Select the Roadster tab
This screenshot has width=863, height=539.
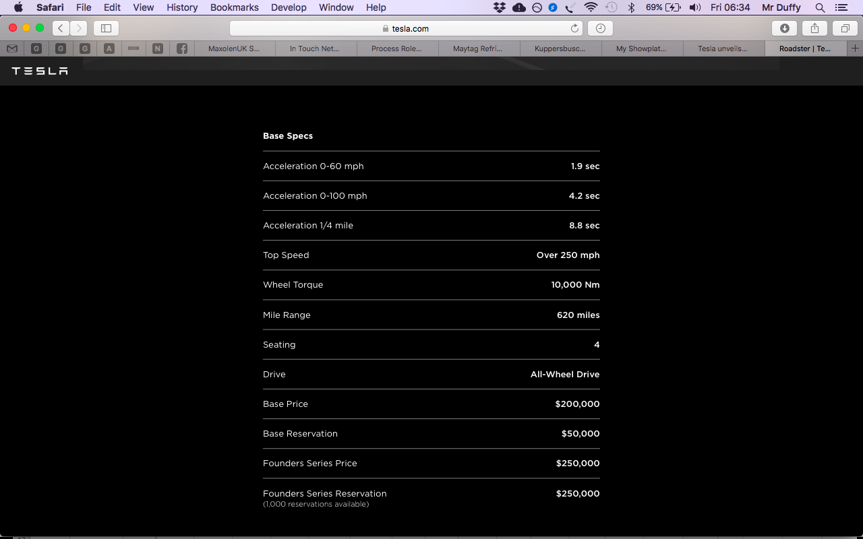[806, 49]
